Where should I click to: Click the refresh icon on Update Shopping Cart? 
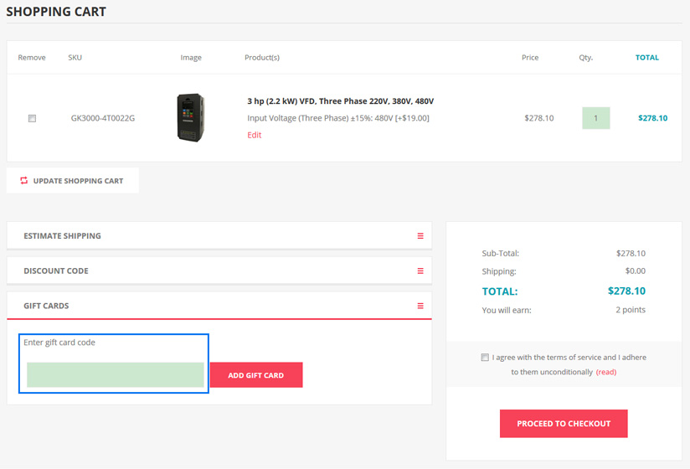pos(24,181)
